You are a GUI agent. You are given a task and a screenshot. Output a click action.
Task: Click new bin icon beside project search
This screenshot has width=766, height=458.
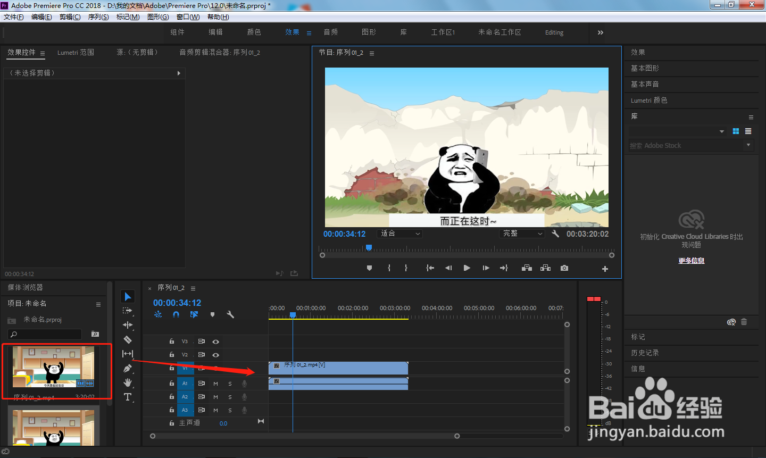point(95,334)
